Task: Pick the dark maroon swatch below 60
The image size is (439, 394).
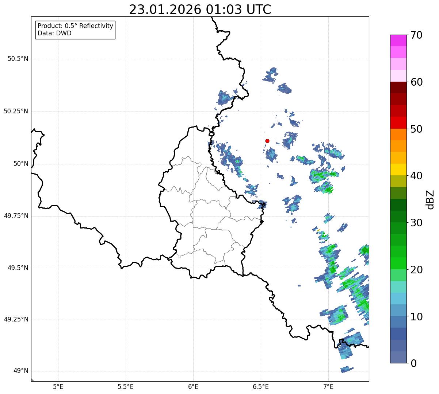Action: (x=398, y=87)
